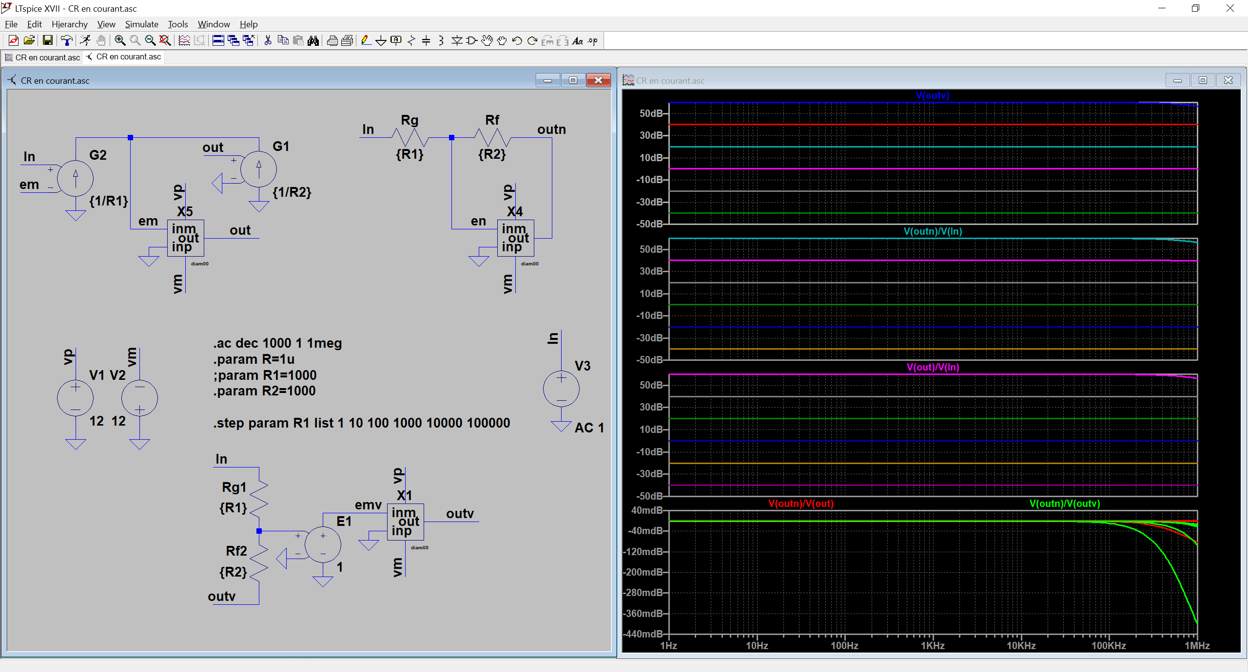Click the .param R2=1000 directive
Screen dimensions: 1248x672
click(x=264, y=391)
